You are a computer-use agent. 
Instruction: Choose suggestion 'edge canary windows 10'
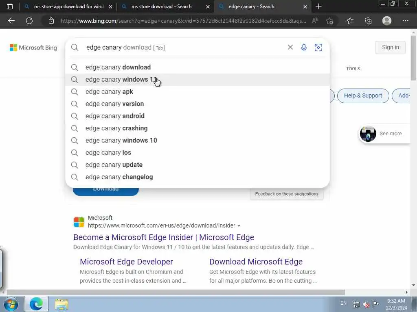198,140
